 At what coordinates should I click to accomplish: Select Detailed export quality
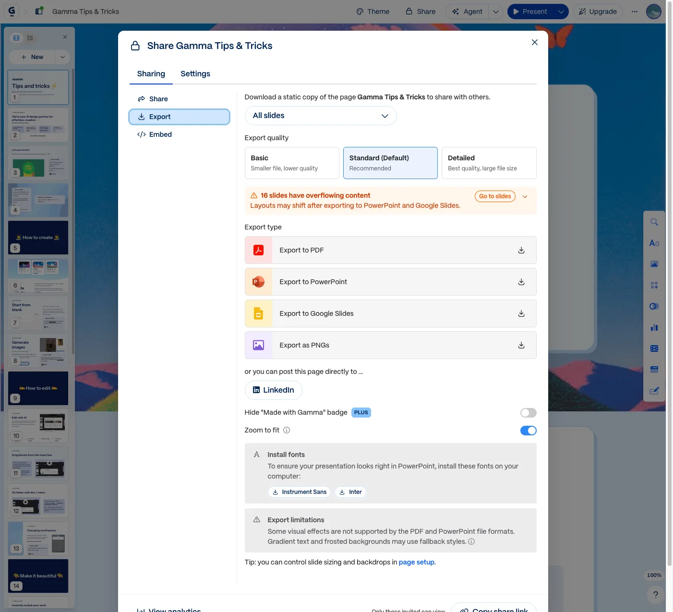coord(489,163)
